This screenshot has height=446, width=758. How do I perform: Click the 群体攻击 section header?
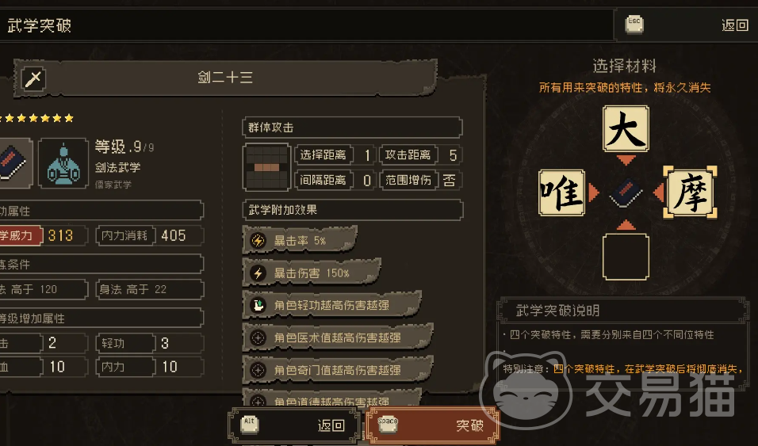(352, 128)
